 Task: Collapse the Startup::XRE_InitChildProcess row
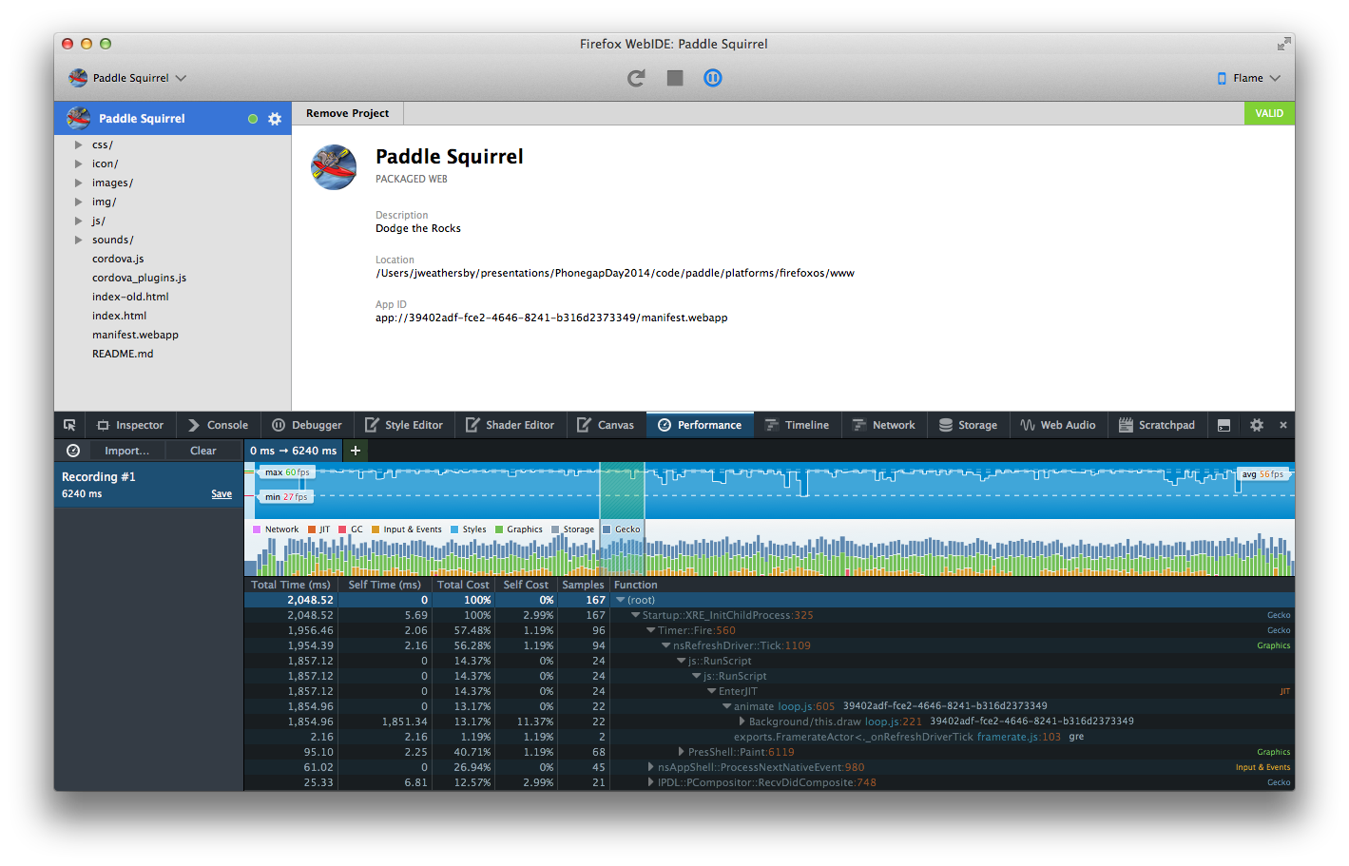click(x=635, y=615)
